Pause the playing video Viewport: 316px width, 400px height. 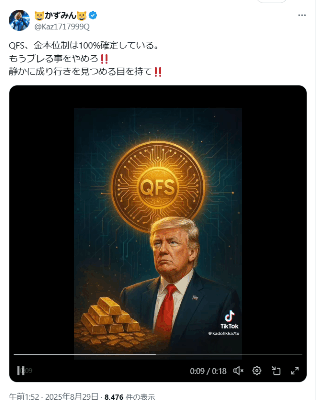(21, 370)
